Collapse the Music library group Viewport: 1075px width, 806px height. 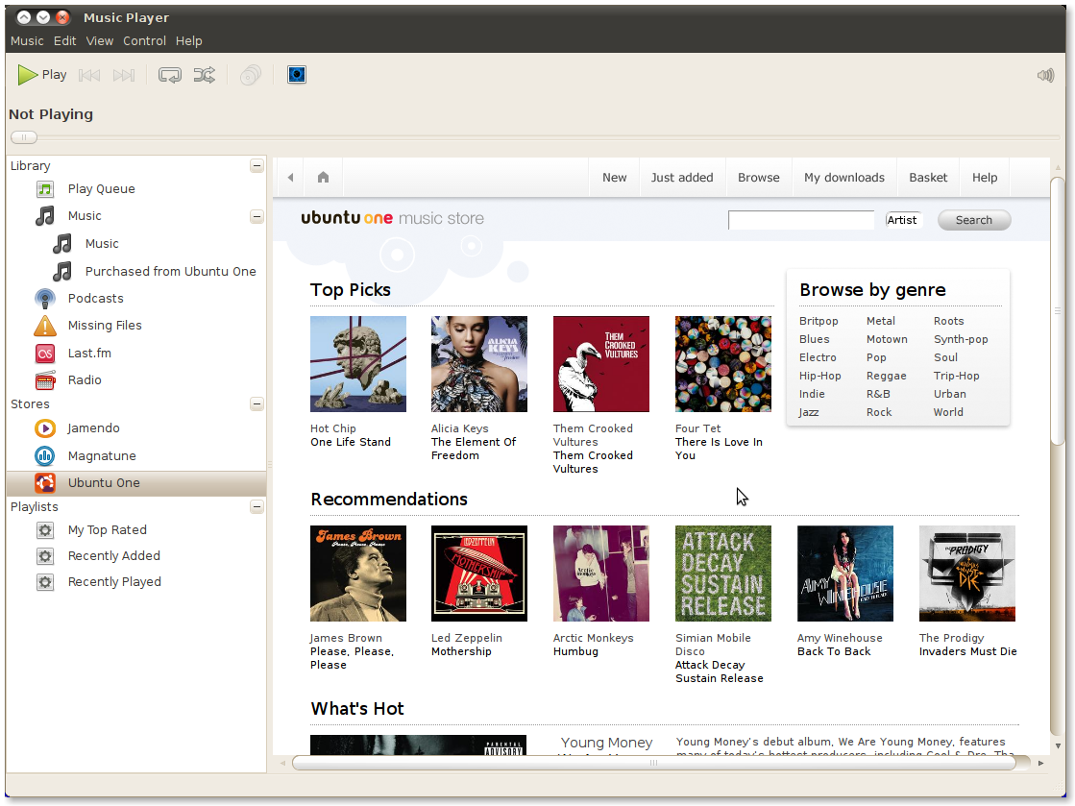pos(257,216)
